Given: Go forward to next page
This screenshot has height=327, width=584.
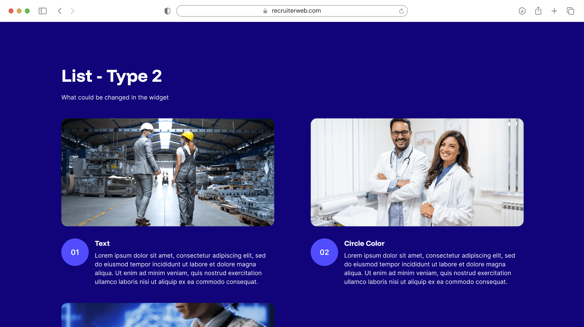Looking at the screenshot, I should point(72,11).
